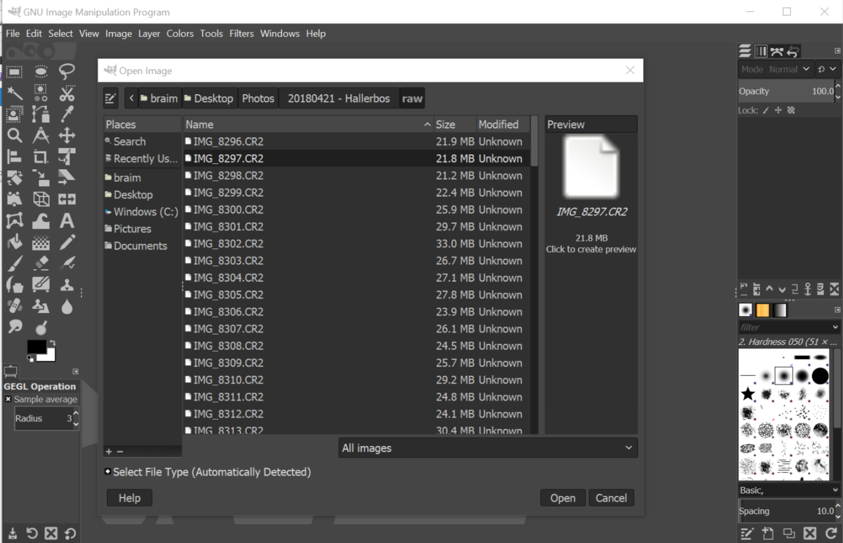Select the Scissors Select tool
The height and width of the screenshot is (543, 843).
point(67,93)
